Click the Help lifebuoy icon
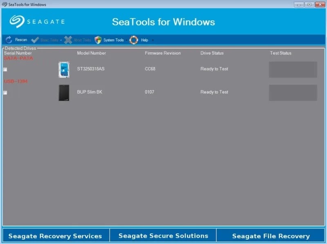The image size is (327, 244). pos(134,40)
